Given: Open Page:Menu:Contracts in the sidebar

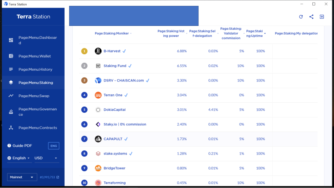Looking at the screenshot, I should tap(33, 128).
